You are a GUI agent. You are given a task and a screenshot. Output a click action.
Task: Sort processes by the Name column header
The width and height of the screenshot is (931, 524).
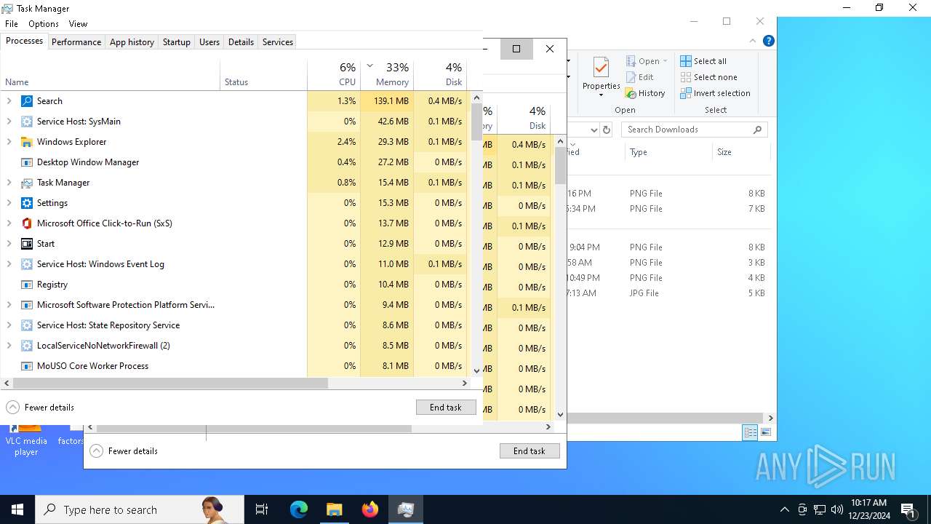pyautogui.click(x=111, y=74)
